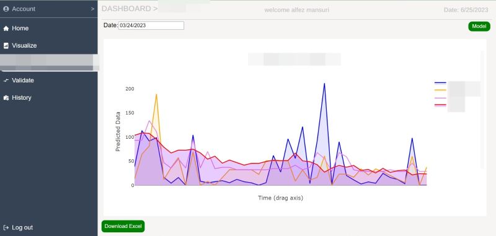Toggle the blue legend series
Screen dimensions: 496x236
point(440,83)
